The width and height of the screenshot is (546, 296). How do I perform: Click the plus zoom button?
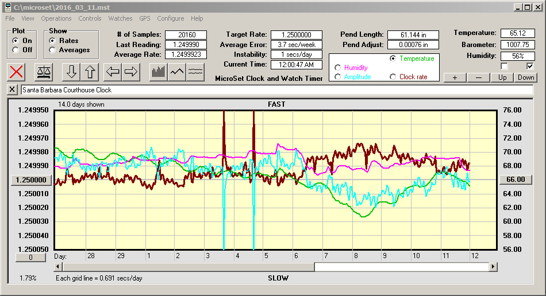[455, 77]
